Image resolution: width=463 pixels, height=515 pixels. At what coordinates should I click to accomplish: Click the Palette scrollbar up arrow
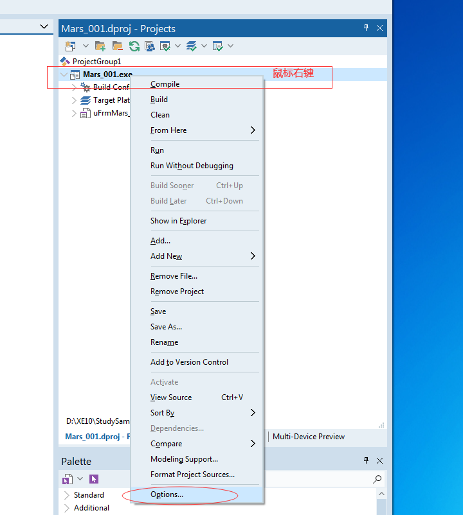coord(381,494)
